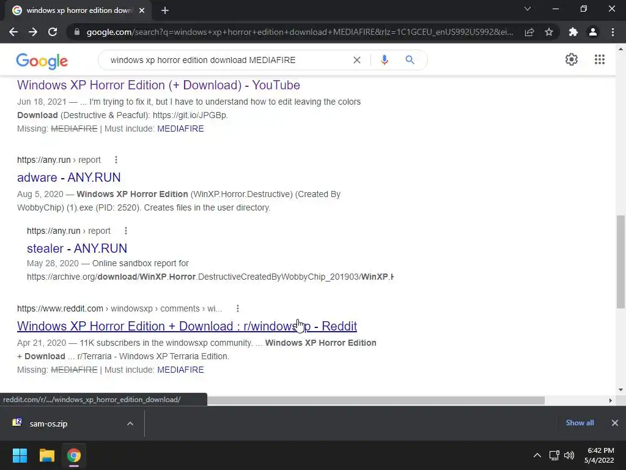Click the vertical page scrollbar thumb
Screen dimensions: 626x470
620,262
